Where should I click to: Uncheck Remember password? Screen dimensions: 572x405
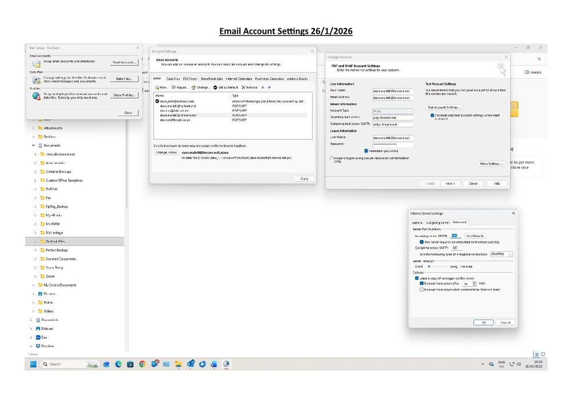[366, 151]
